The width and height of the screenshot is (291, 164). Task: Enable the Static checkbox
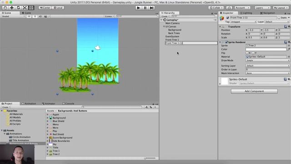[279, 18]
